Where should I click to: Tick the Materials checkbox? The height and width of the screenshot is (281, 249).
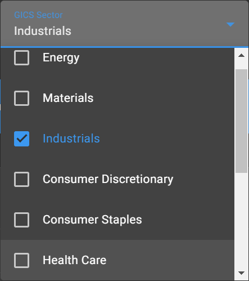click(x=21, y=98)
